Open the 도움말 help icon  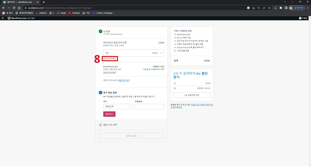coord(303,18)
